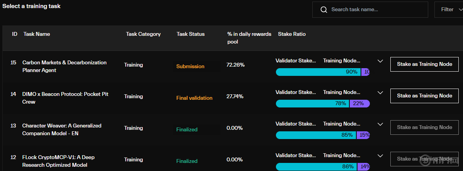Stake as Training Node on DIMO task
The width and height of the screenshot is (463, 171).
pos(424,96)
